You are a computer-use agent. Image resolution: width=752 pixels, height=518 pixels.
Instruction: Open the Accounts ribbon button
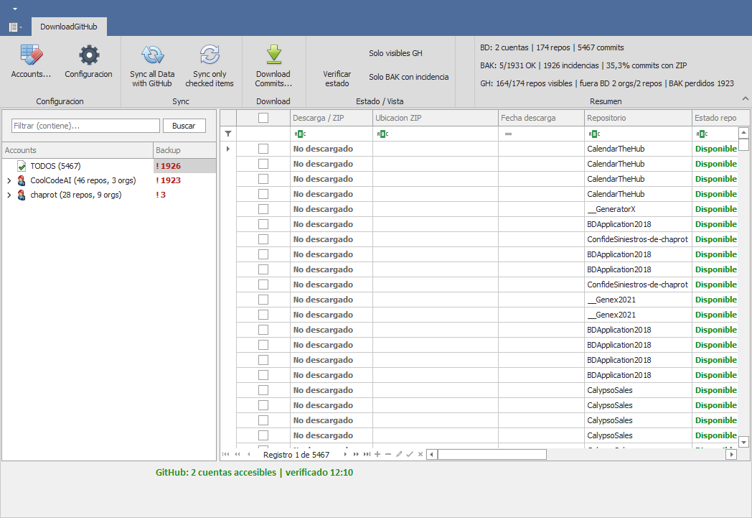(31, 61)
